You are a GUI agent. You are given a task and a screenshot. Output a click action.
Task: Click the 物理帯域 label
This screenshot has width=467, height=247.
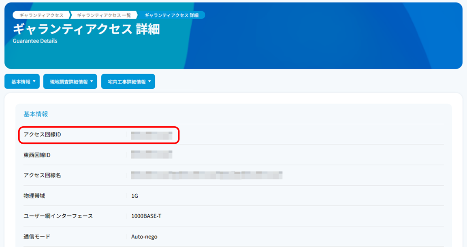(x=34, y=196)
